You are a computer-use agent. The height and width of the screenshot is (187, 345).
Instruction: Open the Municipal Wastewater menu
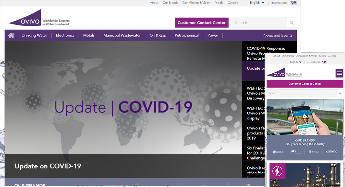coord(122,35)
